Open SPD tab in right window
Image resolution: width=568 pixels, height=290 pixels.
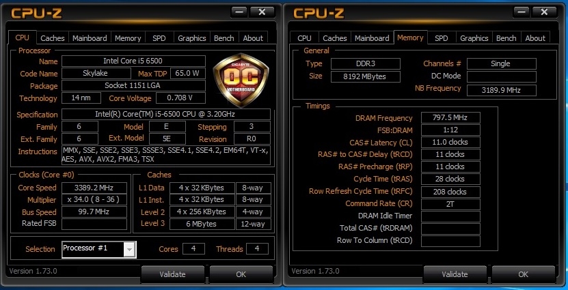(x=441, y=38)
